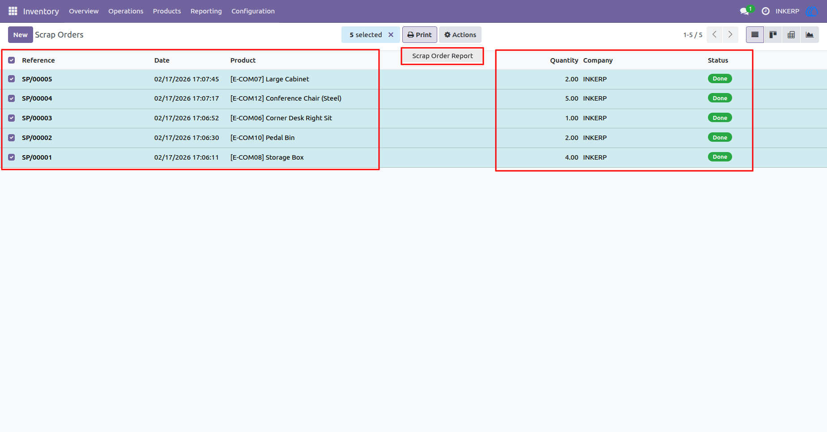Click the user avatar logo
Screen dimensions: 827x432
coord(811,11)
